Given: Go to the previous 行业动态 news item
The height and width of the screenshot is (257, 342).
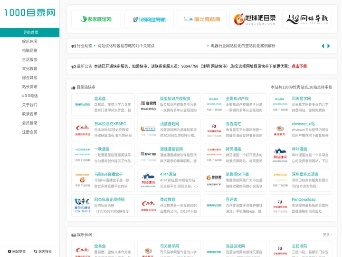Looking at the screenshot, I should coord(323,46).
